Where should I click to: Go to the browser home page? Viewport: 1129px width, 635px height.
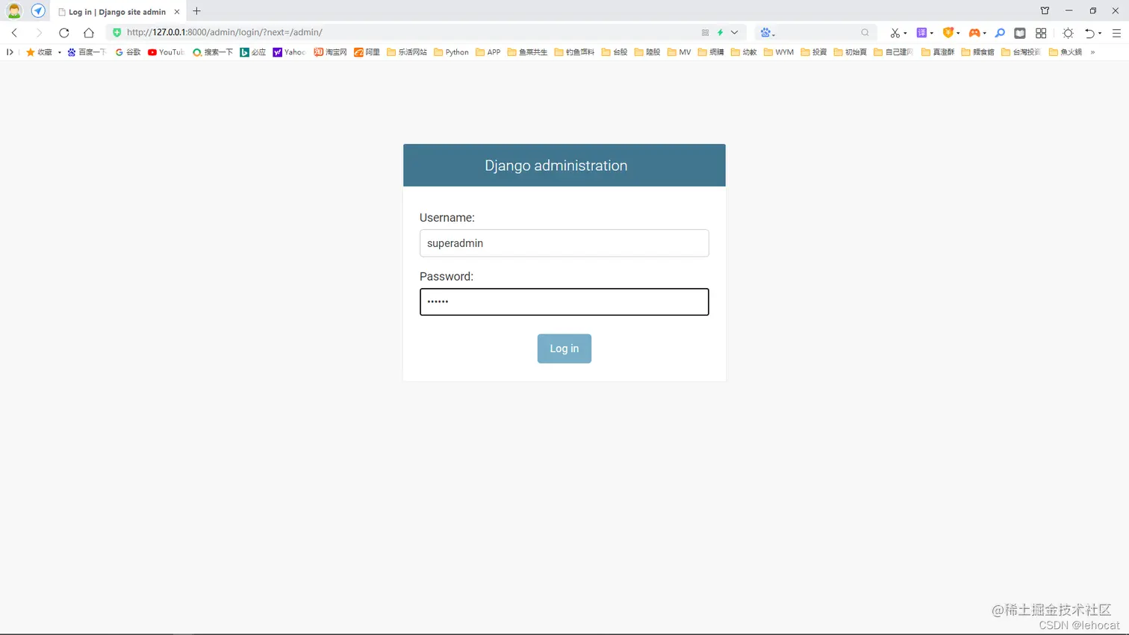pos(89,33)
